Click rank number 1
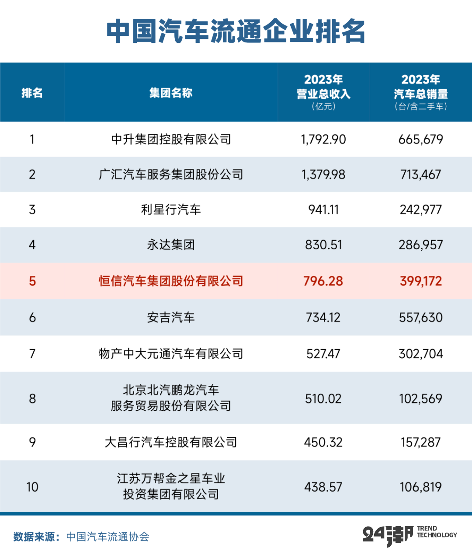 pyautogui.click(x=32, y=140)
